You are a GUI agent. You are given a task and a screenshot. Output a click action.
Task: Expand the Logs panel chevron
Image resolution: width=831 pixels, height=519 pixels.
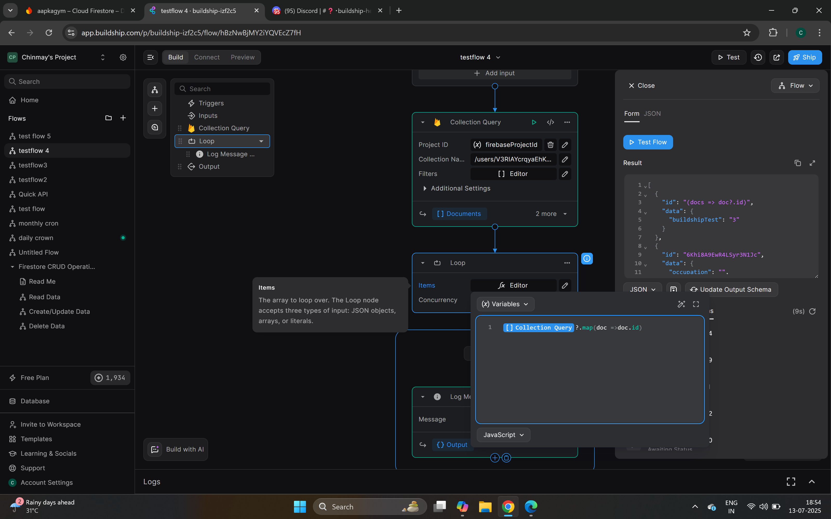point(812,482)
